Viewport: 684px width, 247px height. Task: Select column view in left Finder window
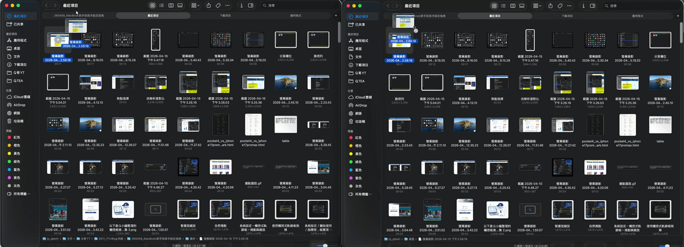[x=170, y=5]
